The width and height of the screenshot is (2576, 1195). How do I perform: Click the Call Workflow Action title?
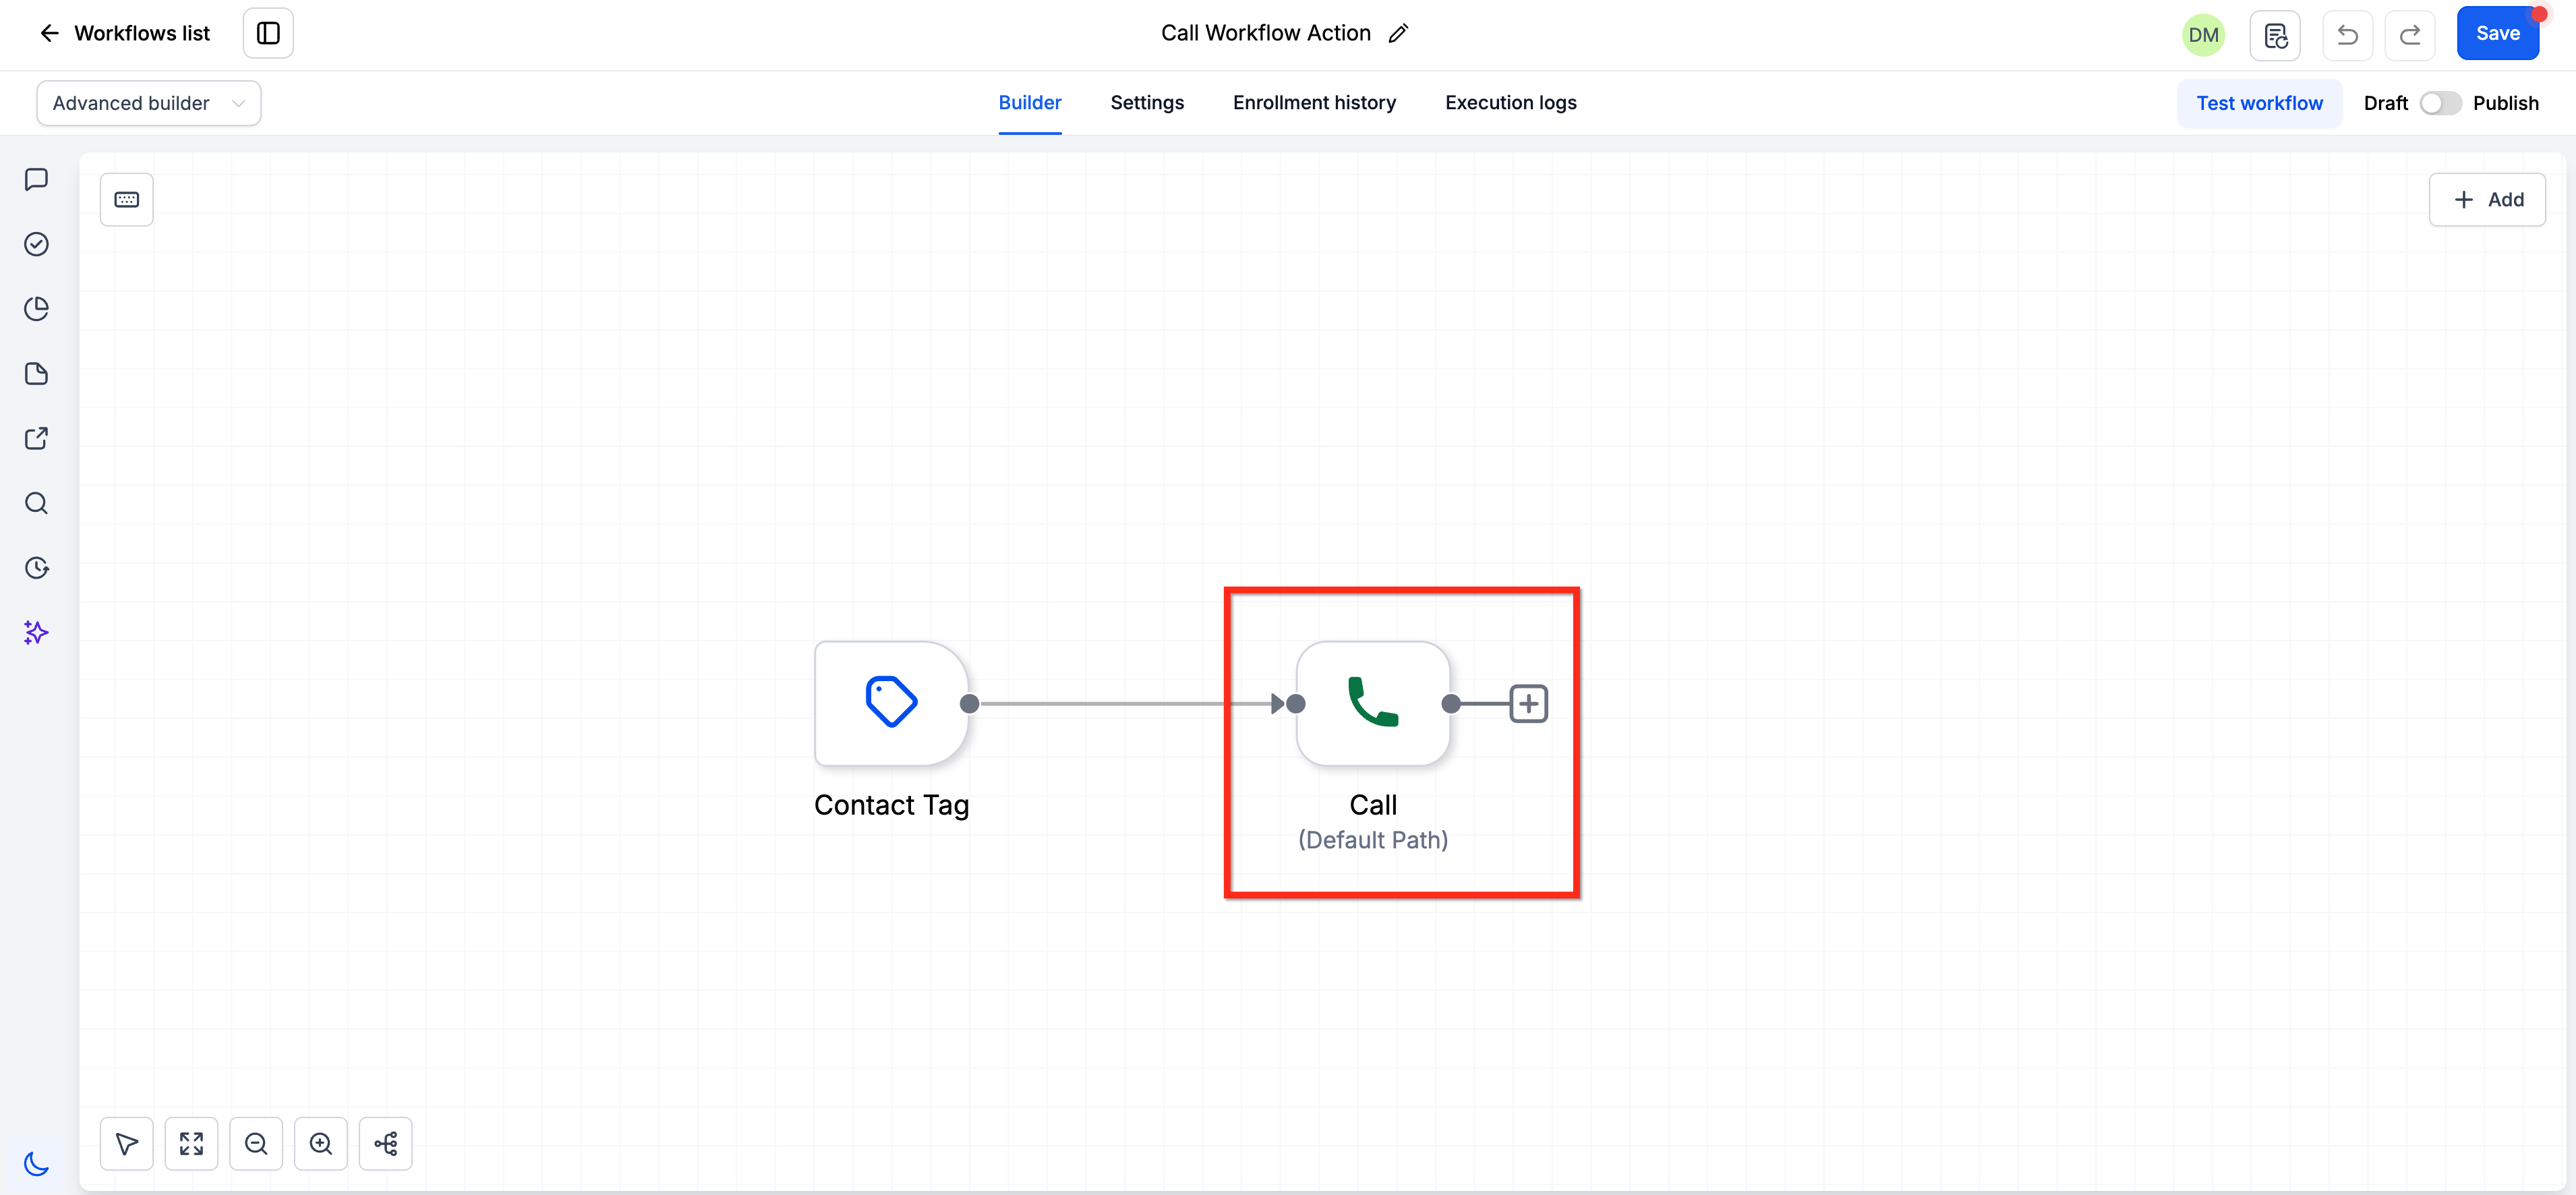pyautogui.click(x=1265, y=33)
